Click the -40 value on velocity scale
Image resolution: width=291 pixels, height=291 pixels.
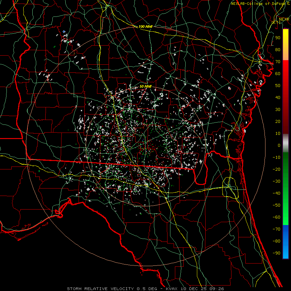click(x=276, y=193)
